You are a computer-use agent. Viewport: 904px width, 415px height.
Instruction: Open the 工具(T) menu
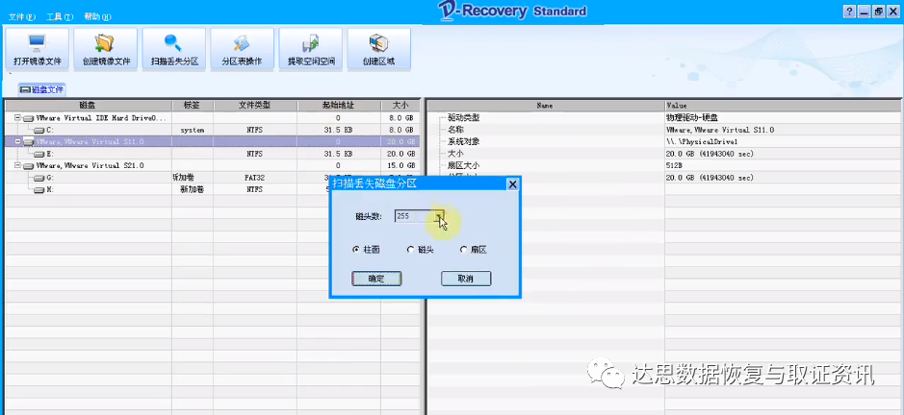tap(60, 16)
